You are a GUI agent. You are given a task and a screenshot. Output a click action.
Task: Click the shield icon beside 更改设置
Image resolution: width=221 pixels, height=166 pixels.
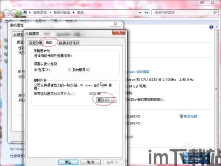(x=181, y=116)
